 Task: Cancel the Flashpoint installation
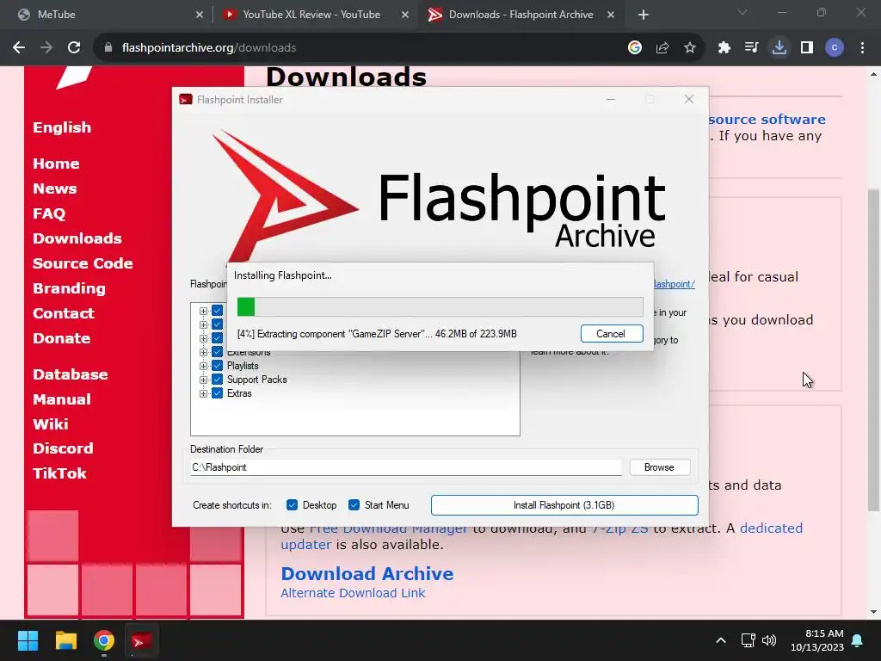[612, 334]
